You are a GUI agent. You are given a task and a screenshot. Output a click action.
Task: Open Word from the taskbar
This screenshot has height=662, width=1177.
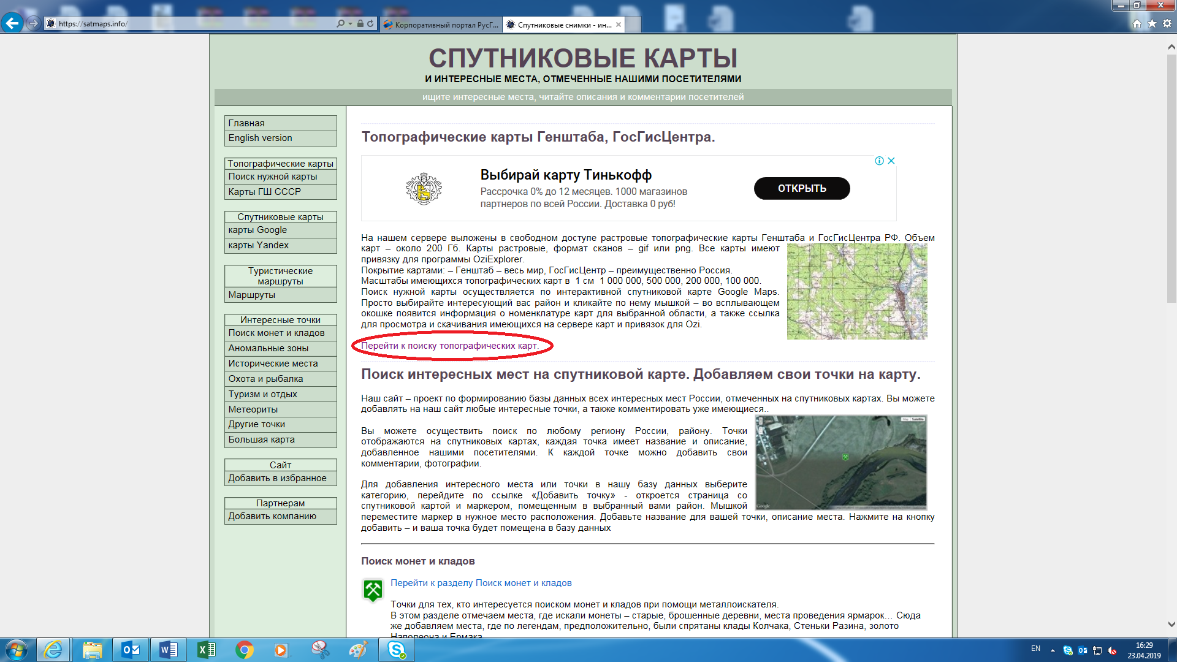click(x=169, y=650)
